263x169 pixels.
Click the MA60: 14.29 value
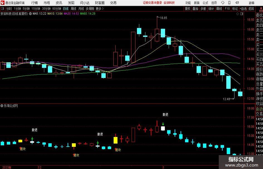[88, 14]
